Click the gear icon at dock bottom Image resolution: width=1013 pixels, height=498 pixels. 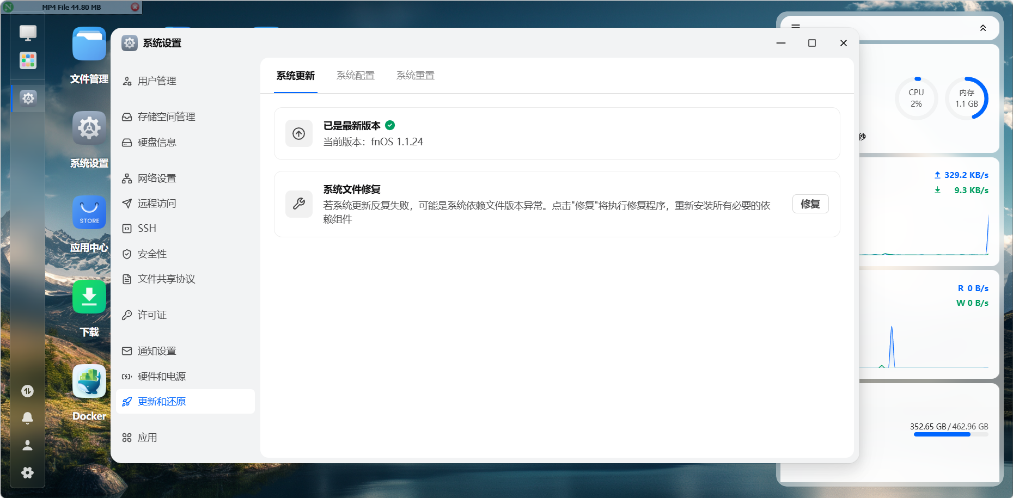[27, 472]
